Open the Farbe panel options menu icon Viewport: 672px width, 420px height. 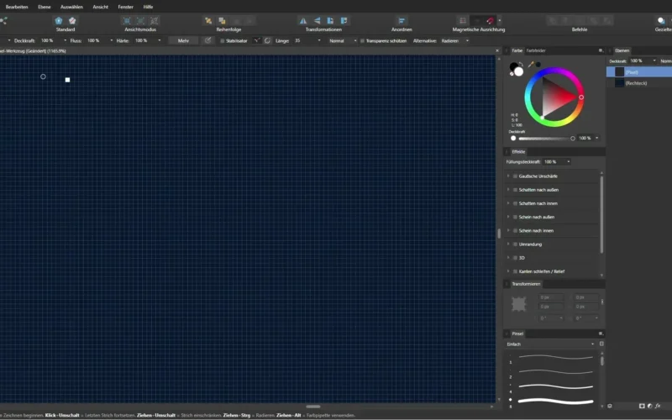click(601, 50)
